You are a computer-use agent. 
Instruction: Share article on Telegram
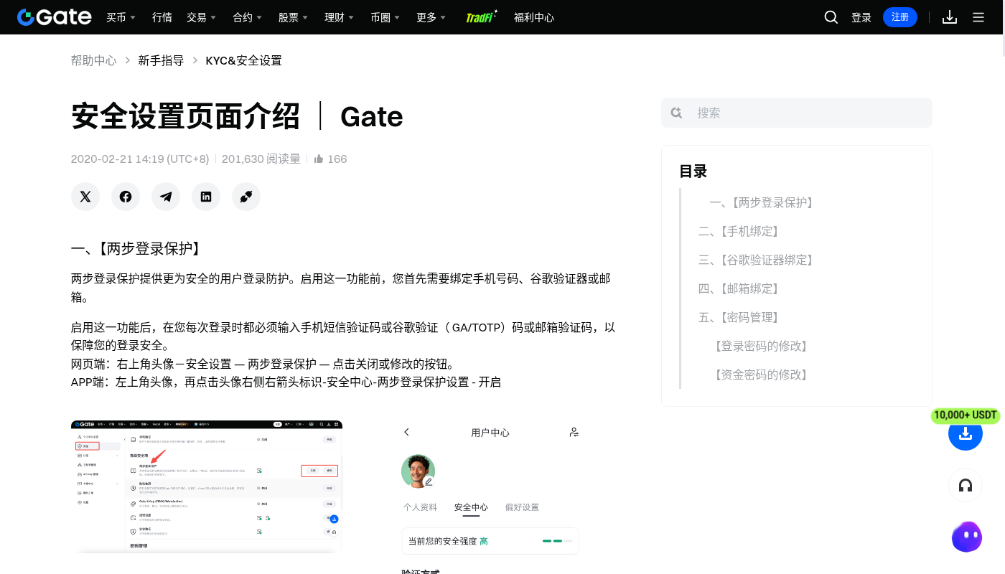[x=166, y=197]
